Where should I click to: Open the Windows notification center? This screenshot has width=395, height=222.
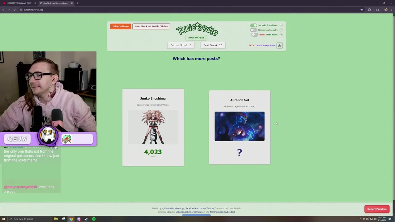coord(390,219)
